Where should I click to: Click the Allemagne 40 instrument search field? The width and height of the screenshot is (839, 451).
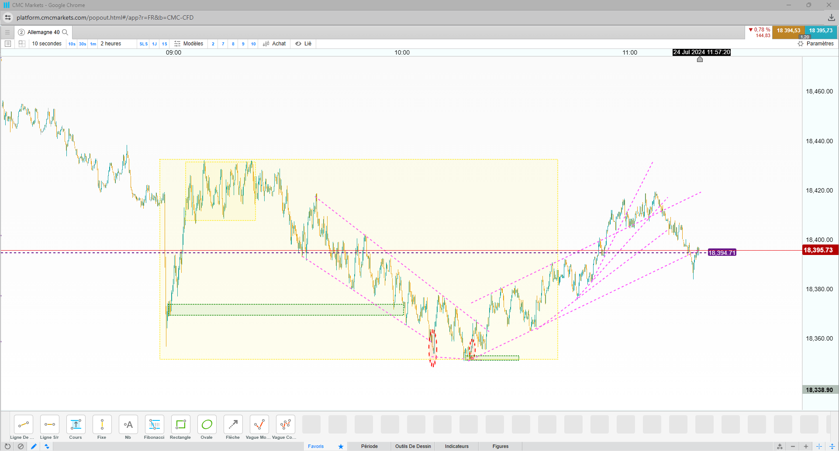pos(43,32)
